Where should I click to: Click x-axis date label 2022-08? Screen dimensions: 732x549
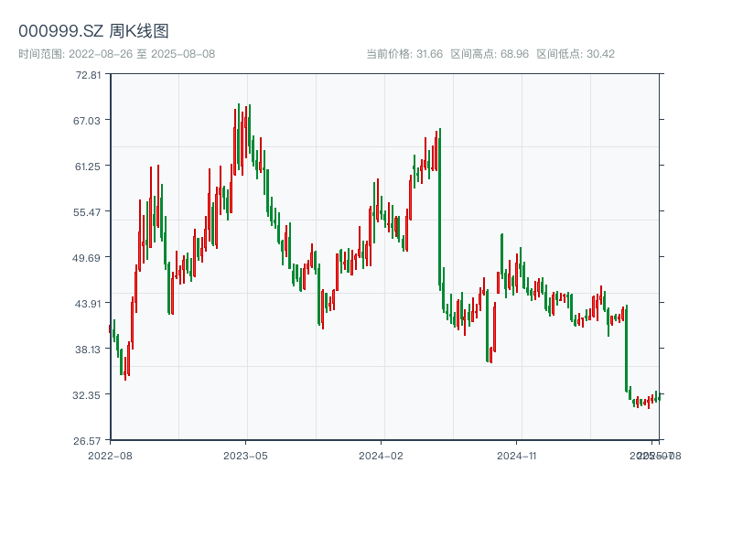(x=110, y=456)
